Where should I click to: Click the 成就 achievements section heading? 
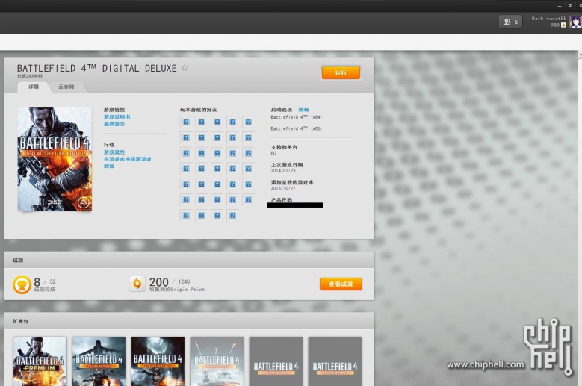point(18,261)
